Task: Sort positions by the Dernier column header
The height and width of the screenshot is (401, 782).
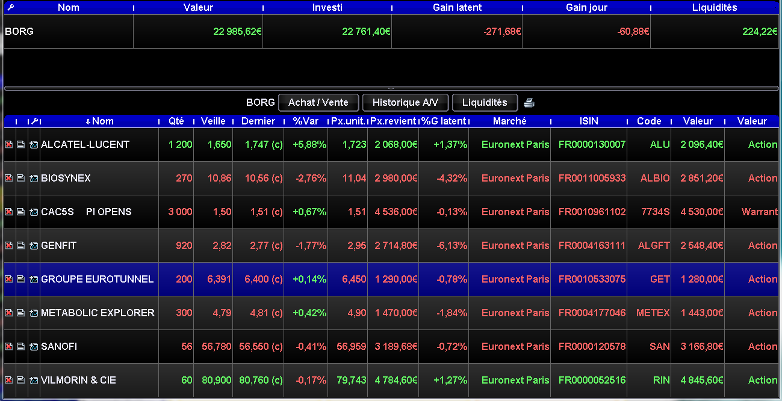Action: tap(258, 121)
